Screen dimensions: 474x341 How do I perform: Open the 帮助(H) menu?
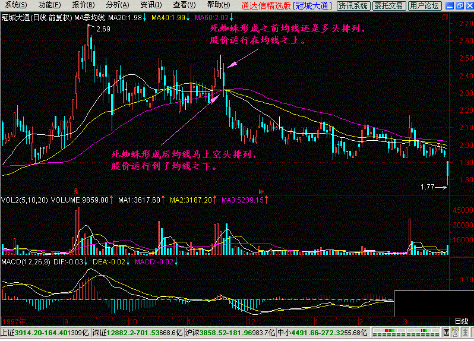219,5
